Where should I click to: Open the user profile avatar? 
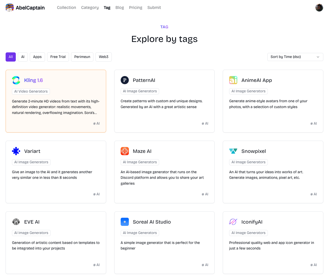click(x=319, y=8)
